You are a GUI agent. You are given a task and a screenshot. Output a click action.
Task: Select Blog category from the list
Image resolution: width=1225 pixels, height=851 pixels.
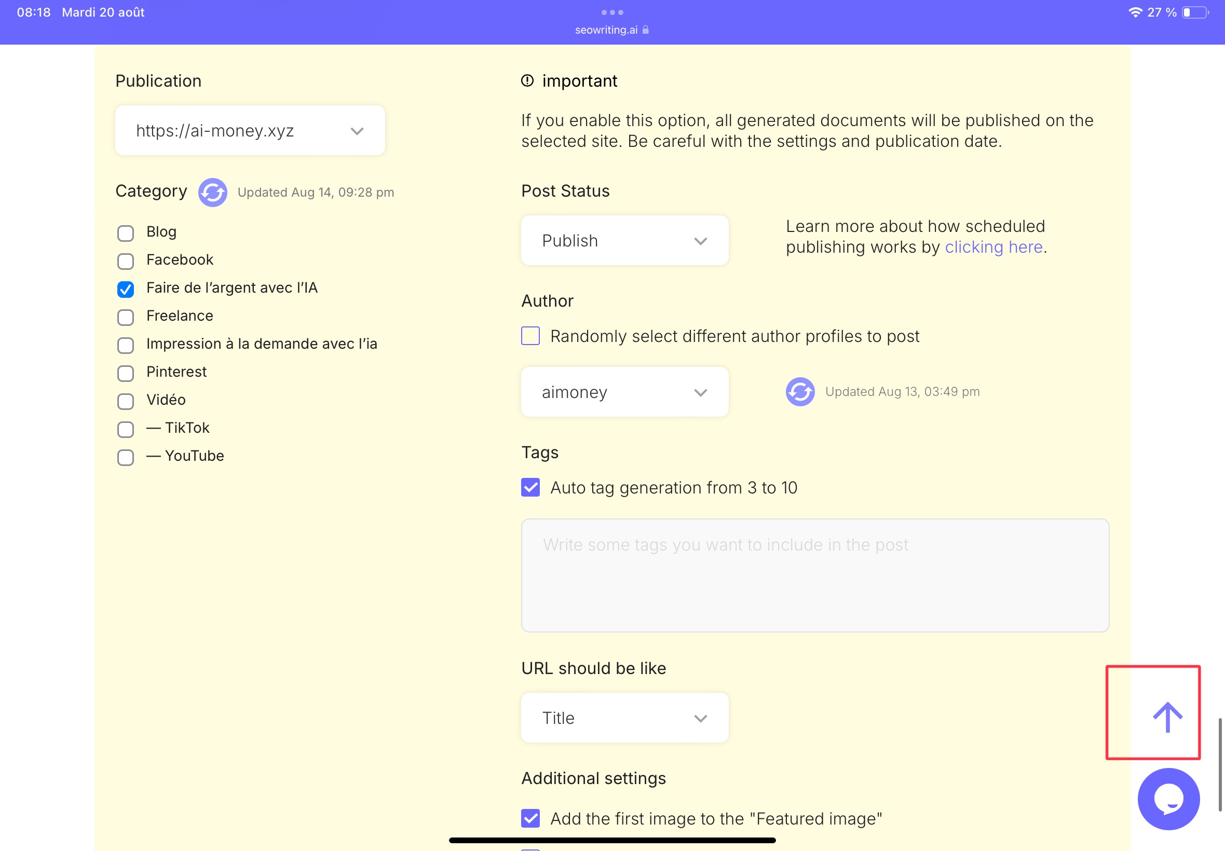tap(126, 232)
